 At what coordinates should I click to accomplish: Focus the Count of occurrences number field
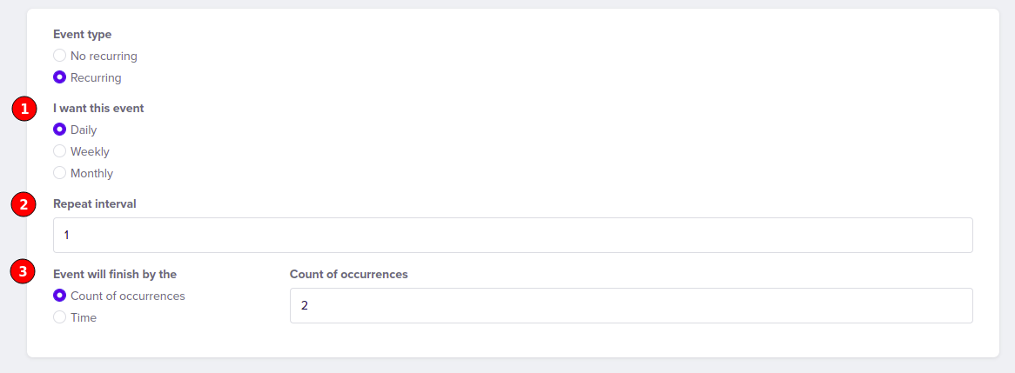(631, 305)
